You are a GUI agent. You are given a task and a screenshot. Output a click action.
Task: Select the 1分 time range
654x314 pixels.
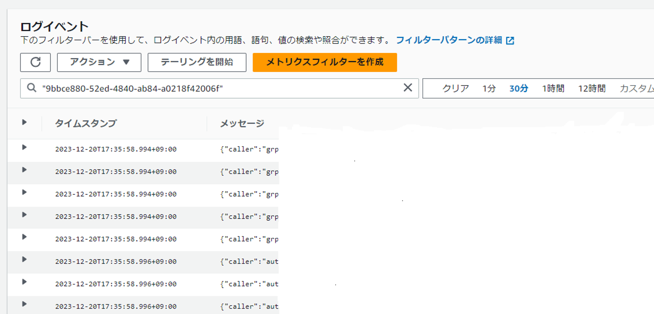(489, 88)
